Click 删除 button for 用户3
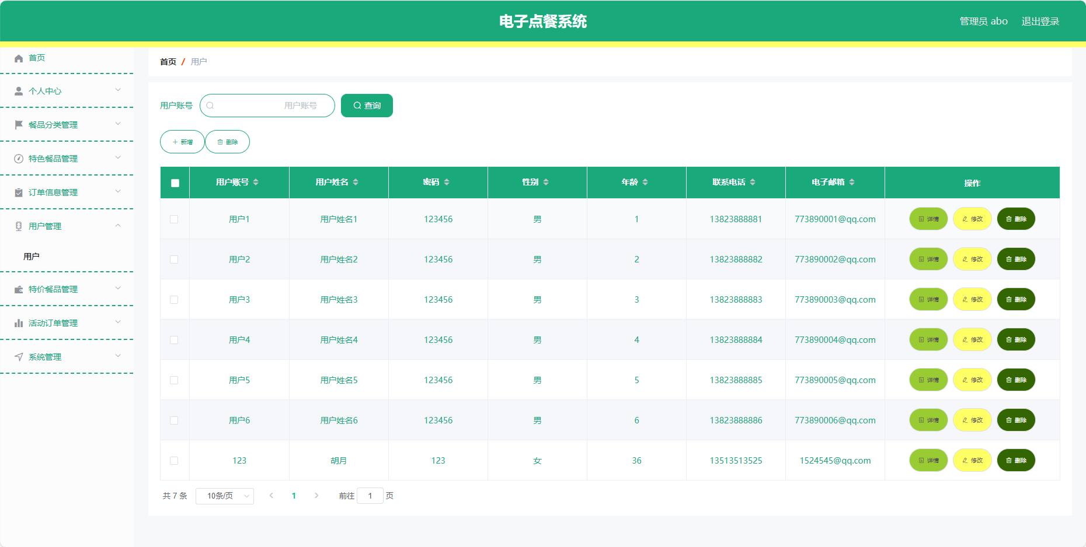The height and width of the screenshot is (547, 1086). pyautogui.click(x=1016, y=300)
